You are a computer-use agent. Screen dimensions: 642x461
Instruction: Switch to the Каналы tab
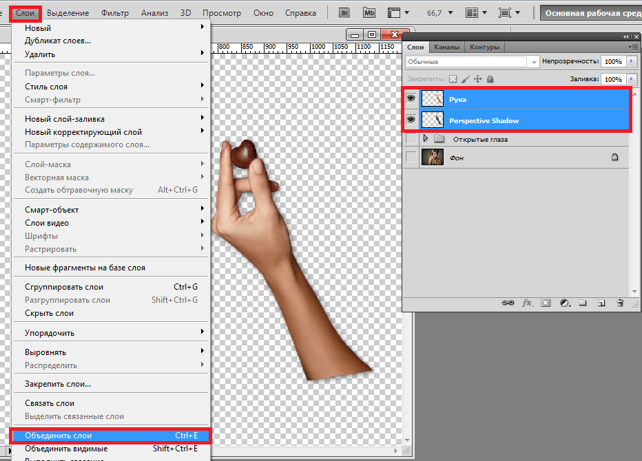(x=446, y=47)
